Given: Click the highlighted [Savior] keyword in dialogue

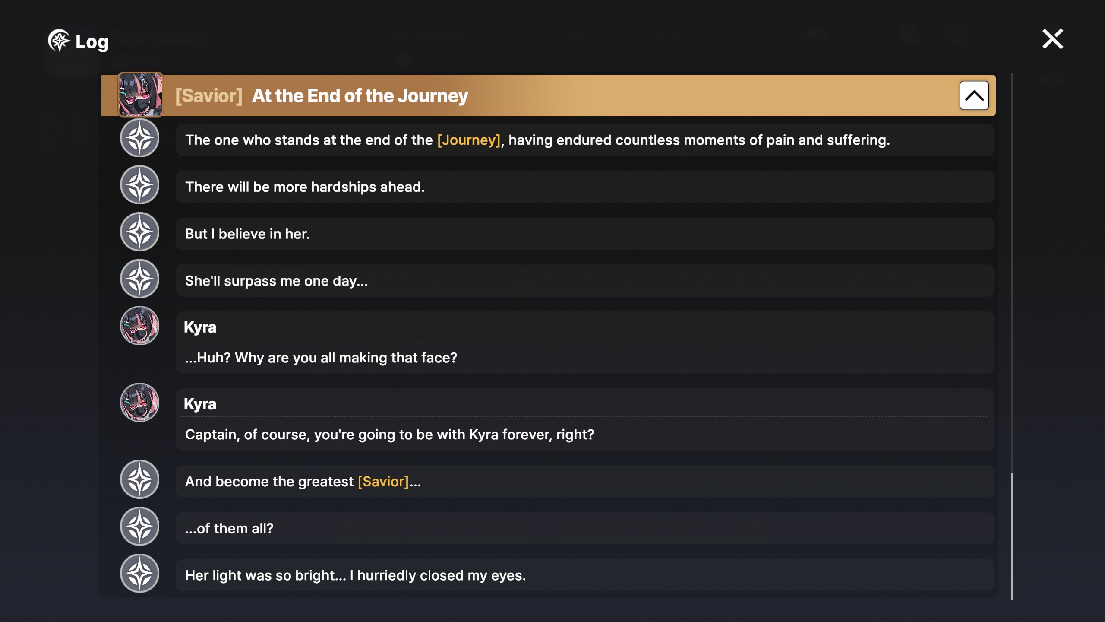Looking at the screenshot, I should 383,482.
